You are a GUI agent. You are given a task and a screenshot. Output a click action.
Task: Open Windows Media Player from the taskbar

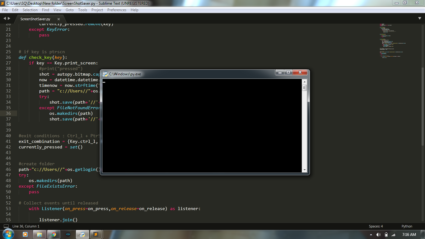point(25,234)
